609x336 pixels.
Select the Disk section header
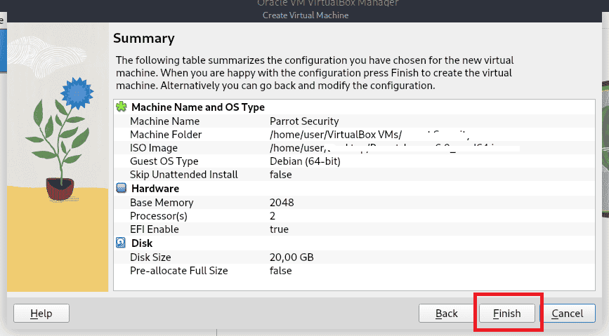click(x=143, y=243)
